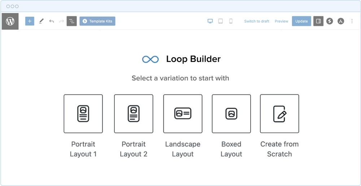Open the three-dot options menu
Image resolution: width=361 pixels, height=186 pixels.
(352, 21)
